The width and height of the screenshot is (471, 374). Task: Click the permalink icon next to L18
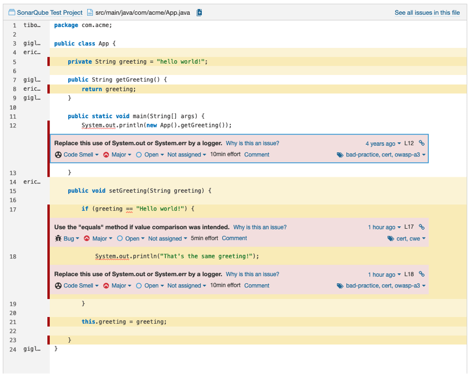422,274
